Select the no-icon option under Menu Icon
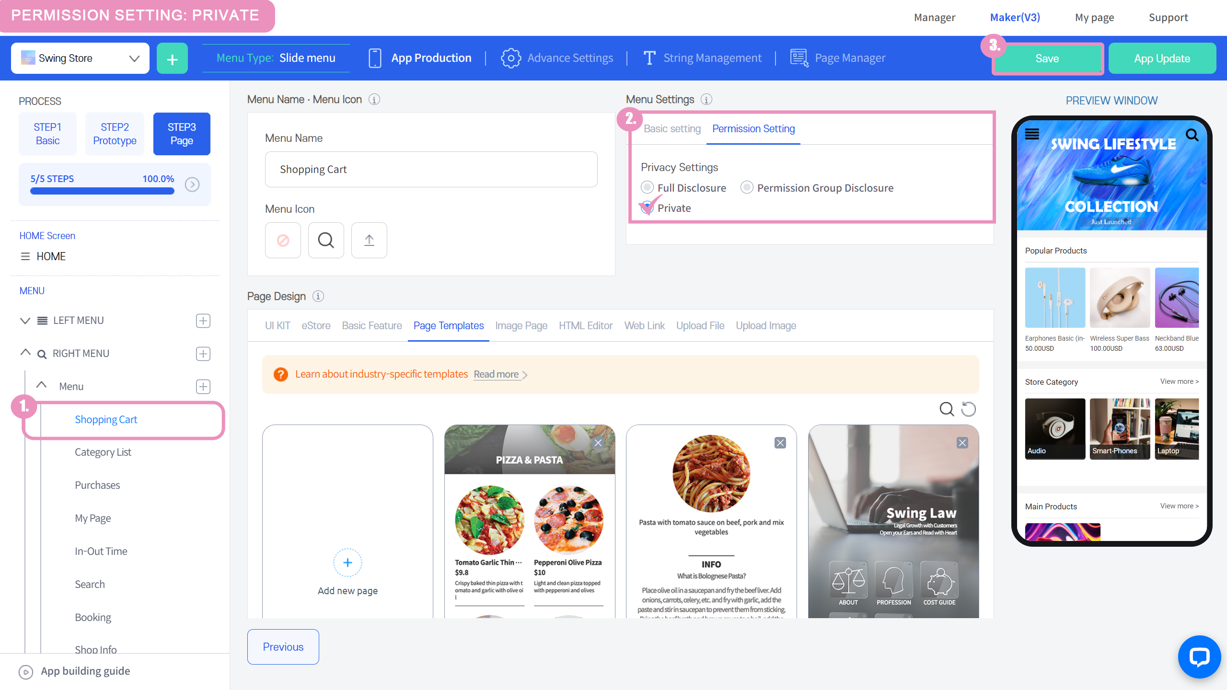1227x690 pixels. click(x=283, y=240)
